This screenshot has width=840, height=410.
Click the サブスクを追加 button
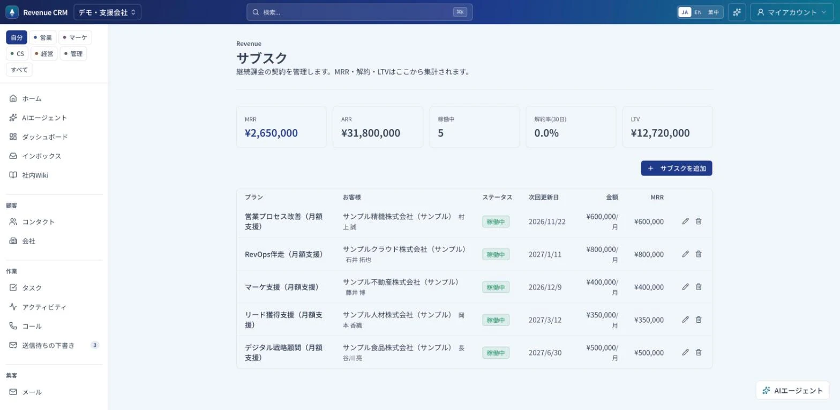point(677,168)
